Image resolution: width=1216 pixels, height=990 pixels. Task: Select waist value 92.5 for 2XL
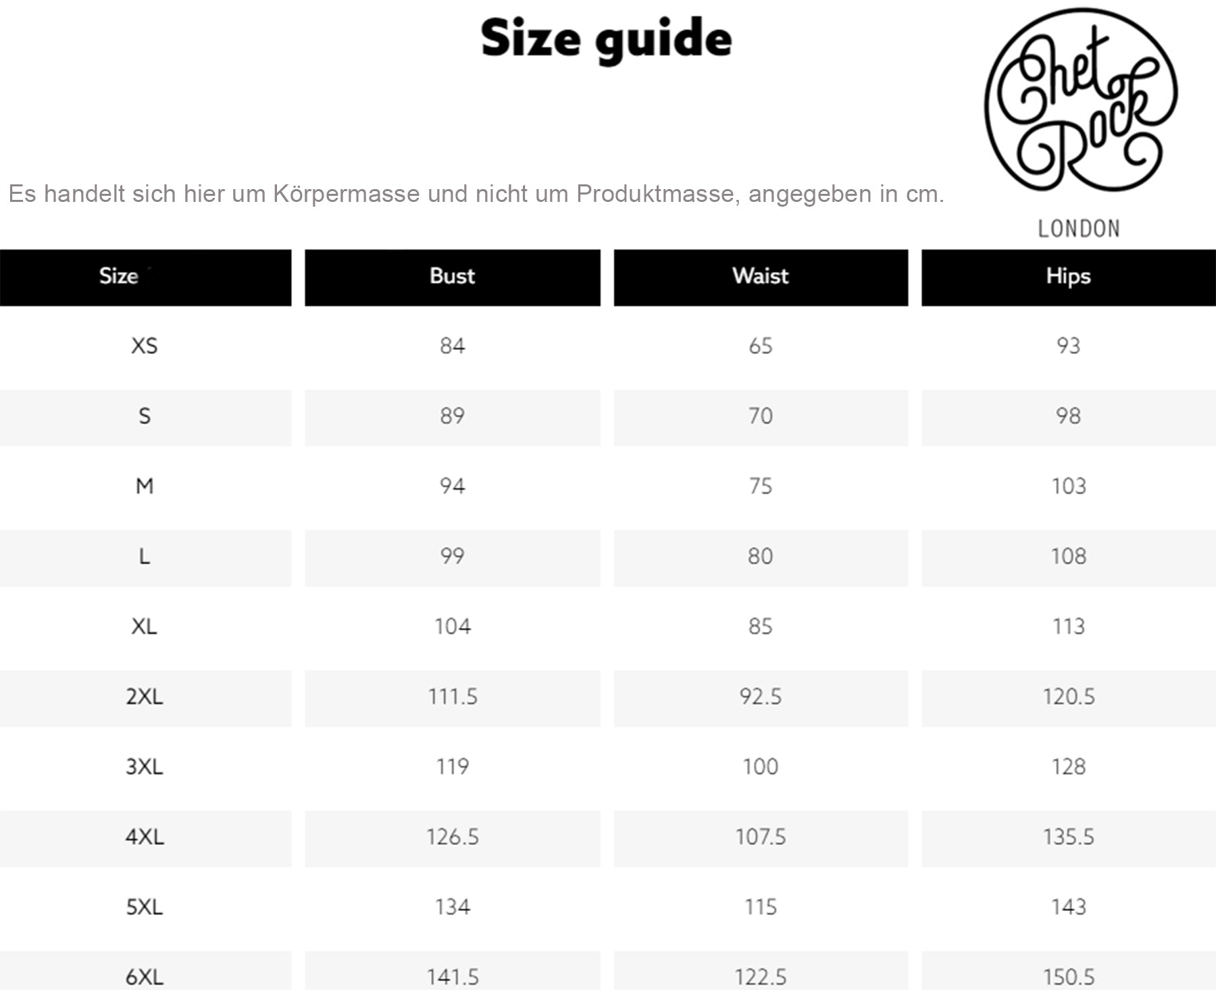pos(760,697)
